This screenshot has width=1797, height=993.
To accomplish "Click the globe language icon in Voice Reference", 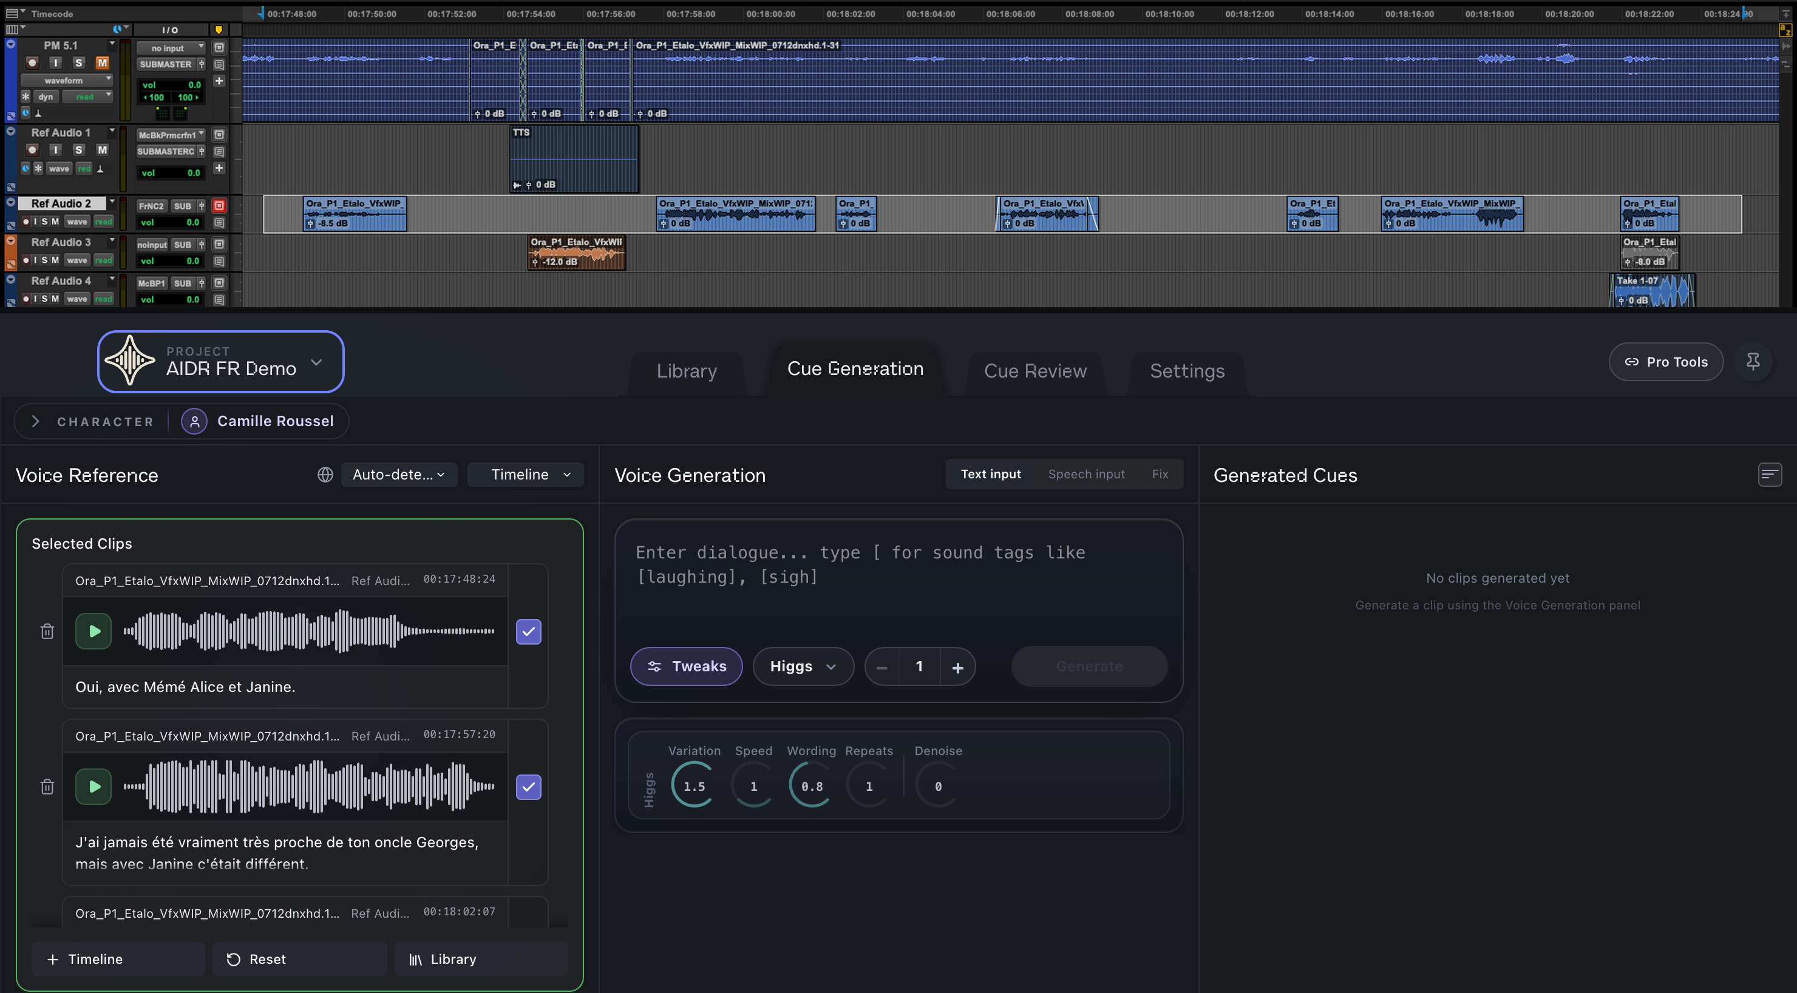I will tap(325, 474).
